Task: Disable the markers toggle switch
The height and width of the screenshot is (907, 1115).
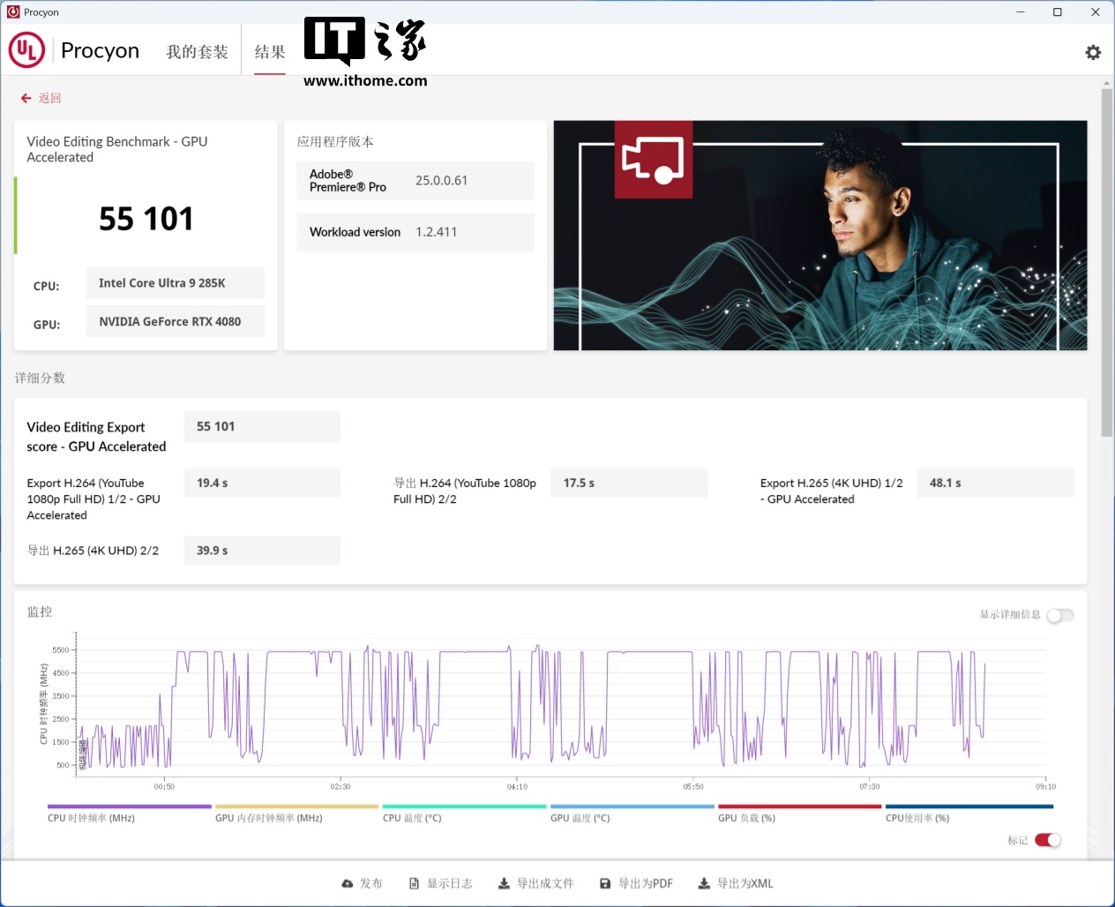Action: pos(1048,840)
